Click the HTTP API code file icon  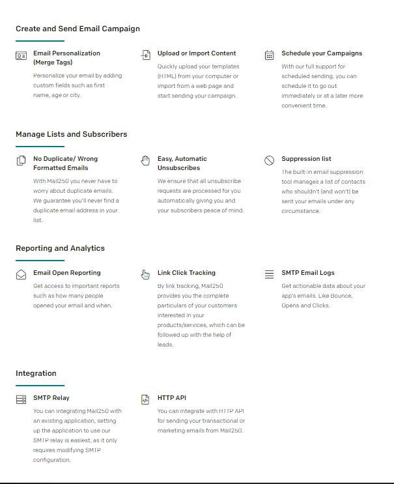[145, 399]
